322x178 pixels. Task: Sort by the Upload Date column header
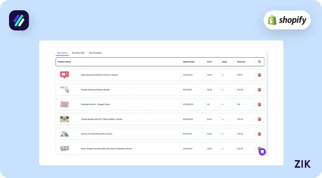[189, 62]
